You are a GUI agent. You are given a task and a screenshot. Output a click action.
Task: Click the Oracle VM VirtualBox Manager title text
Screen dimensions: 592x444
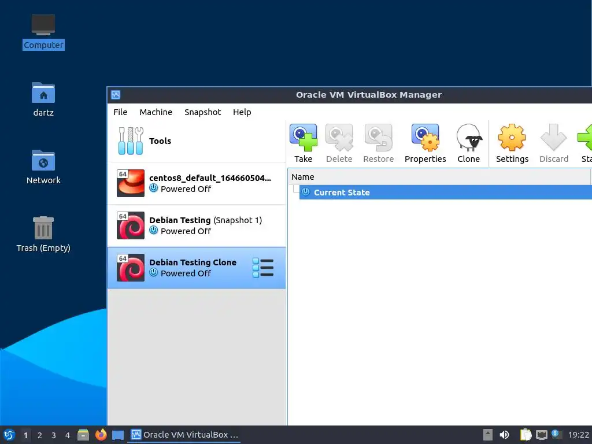click(x=368, y=95)
